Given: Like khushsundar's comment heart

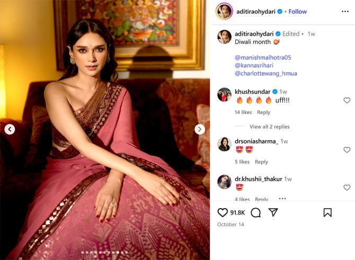Looking at the screenshot, I should pyautogui.click(x=347, y=100).
